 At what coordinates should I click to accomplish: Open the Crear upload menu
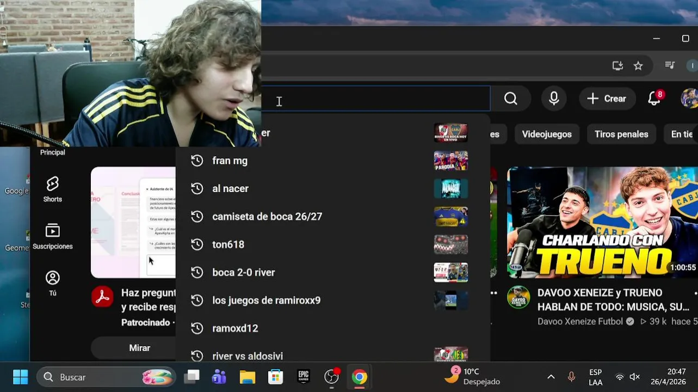(607, 99)
